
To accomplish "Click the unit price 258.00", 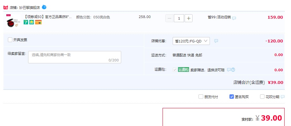I will click(145, 17).
